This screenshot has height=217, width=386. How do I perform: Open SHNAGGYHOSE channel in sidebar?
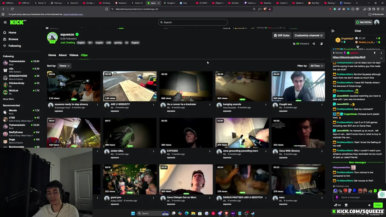click(x=21, y=77)
